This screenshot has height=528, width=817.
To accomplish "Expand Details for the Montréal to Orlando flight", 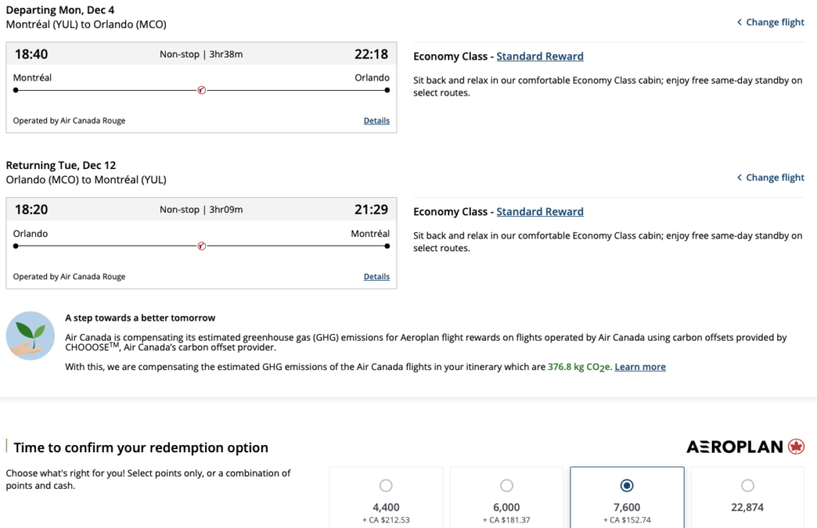I will coord(377,121).
